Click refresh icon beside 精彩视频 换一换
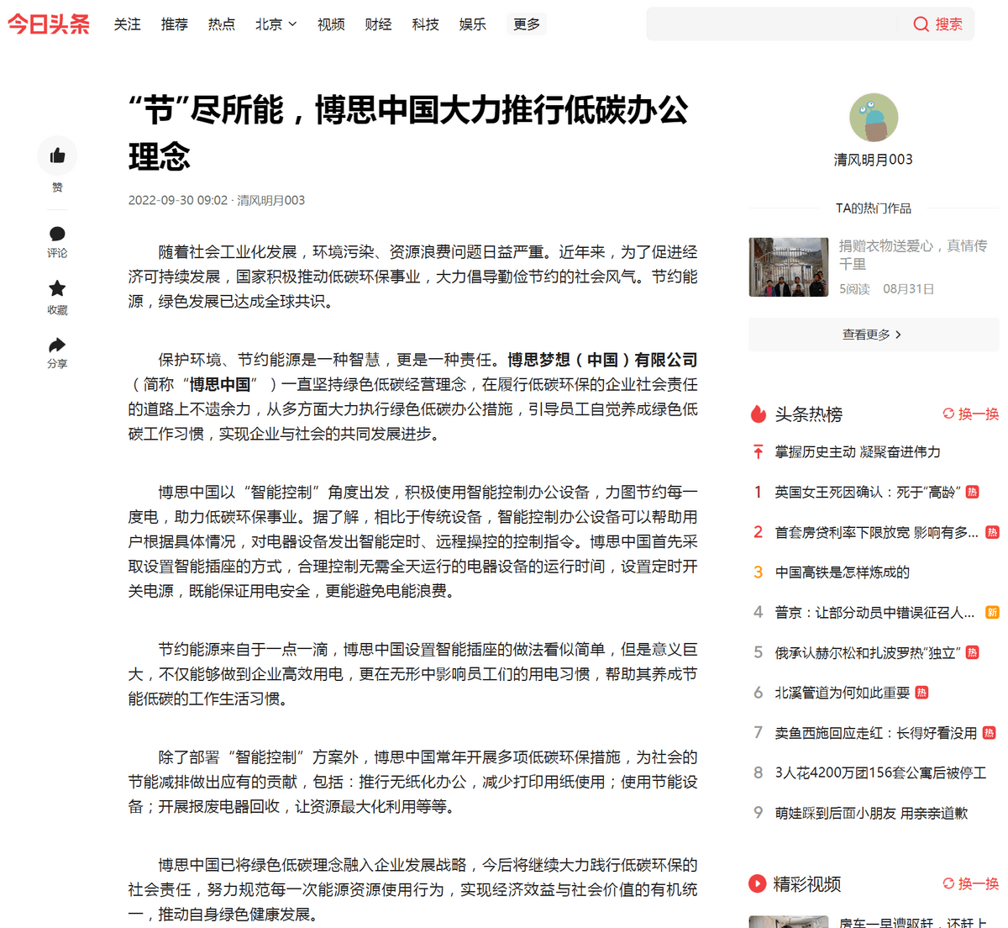1008x928 pixels. 948,883
